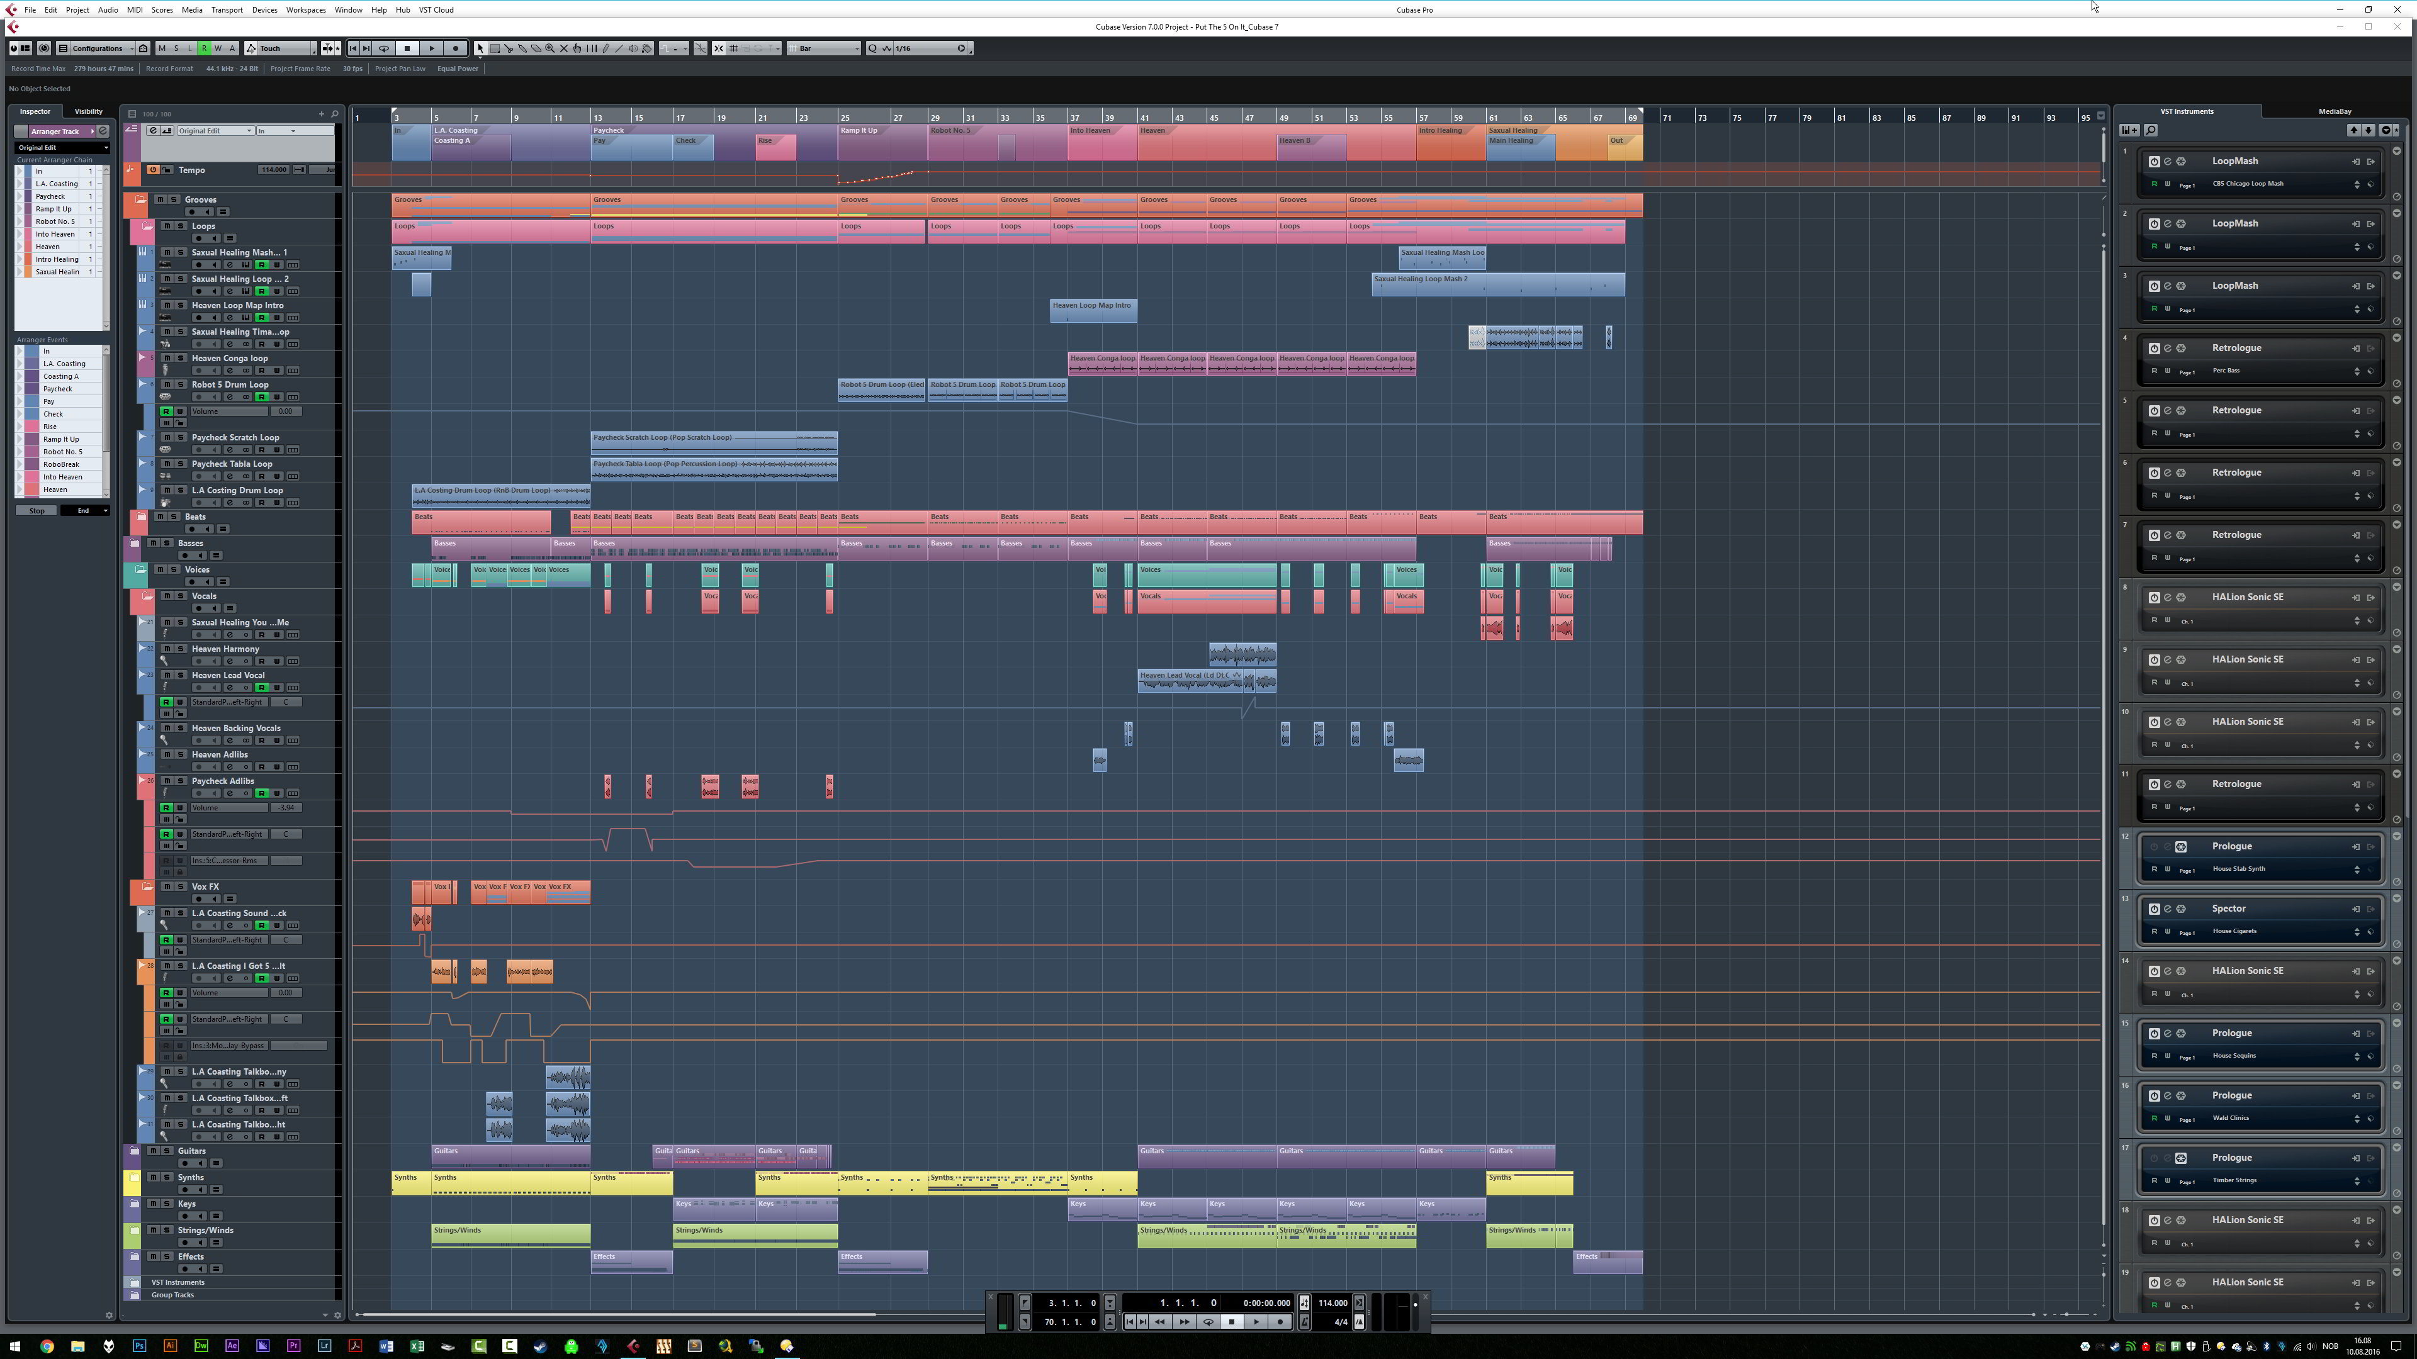Click the Color paint bucket tool
Screen dimensions: 2417x1359
[x=646, y=49]
